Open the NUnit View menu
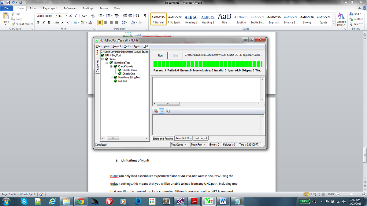The image size is (367, 206). click(x=106, y=46)
